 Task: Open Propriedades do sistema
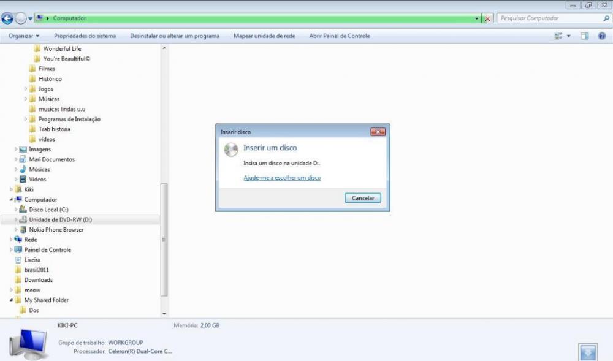point(85,36)
